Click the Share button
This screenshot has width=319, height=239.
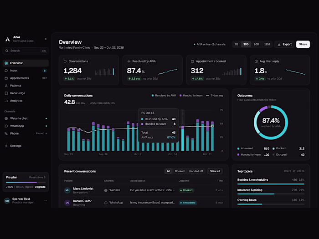coord(303,44)
